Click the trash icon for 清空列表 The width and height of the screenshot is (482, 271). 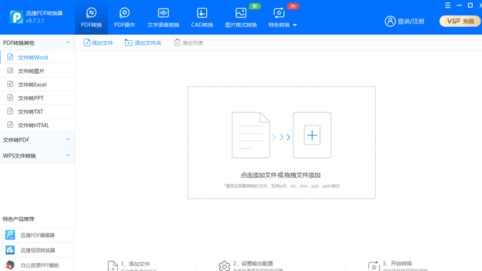tap(177, 42)
